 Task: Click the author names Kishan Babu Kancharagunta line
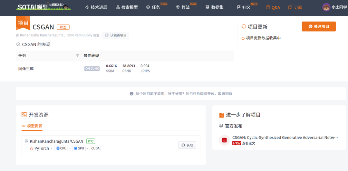(58, 35)
